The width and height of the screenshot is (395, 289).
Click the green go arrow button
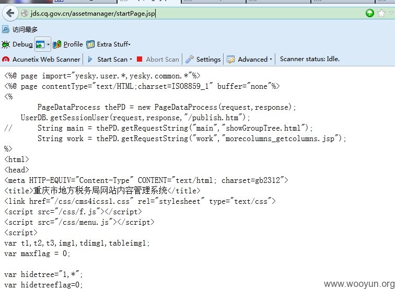pos(369,13)
